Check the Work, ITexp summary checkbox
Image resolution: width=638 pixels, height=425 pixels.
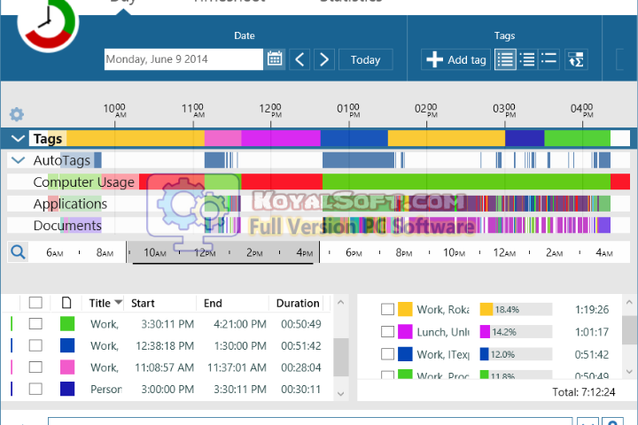click(387, 354)
